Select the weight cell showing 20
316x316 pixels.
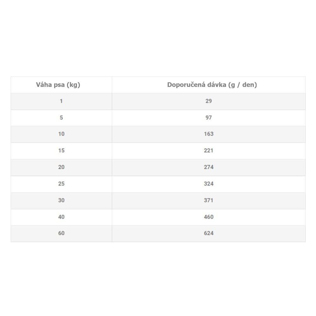click(x=61, y=167)
